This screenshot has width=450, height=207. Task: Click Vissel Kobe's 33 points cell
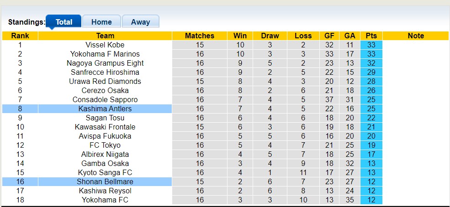371,45
